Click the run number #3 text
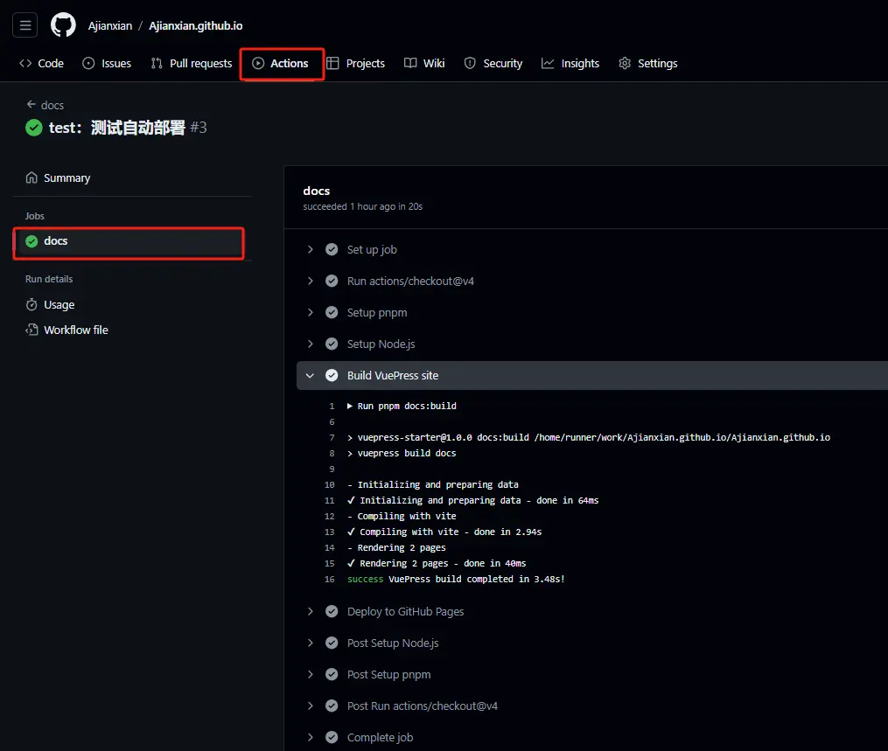Viewport: 888px width, 751px height. tap(199, 128)
